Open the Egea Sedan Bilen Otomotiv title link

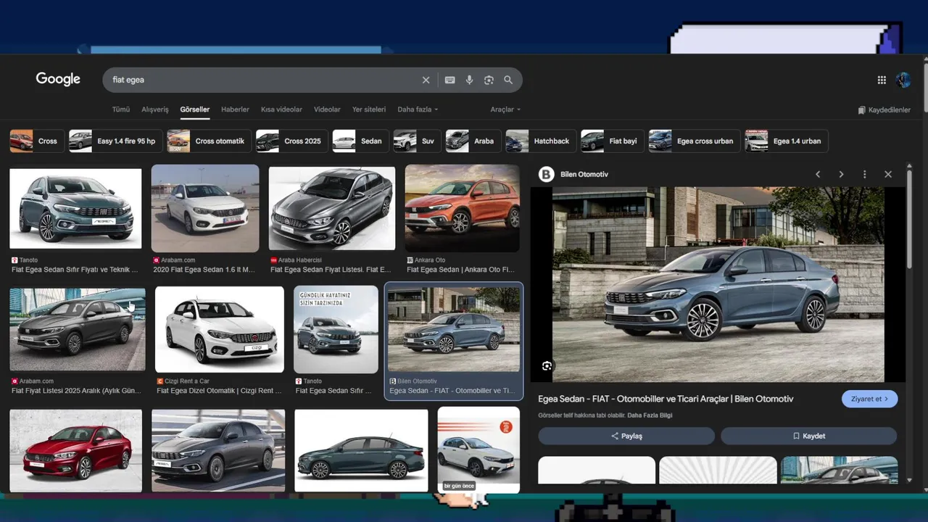666,399
